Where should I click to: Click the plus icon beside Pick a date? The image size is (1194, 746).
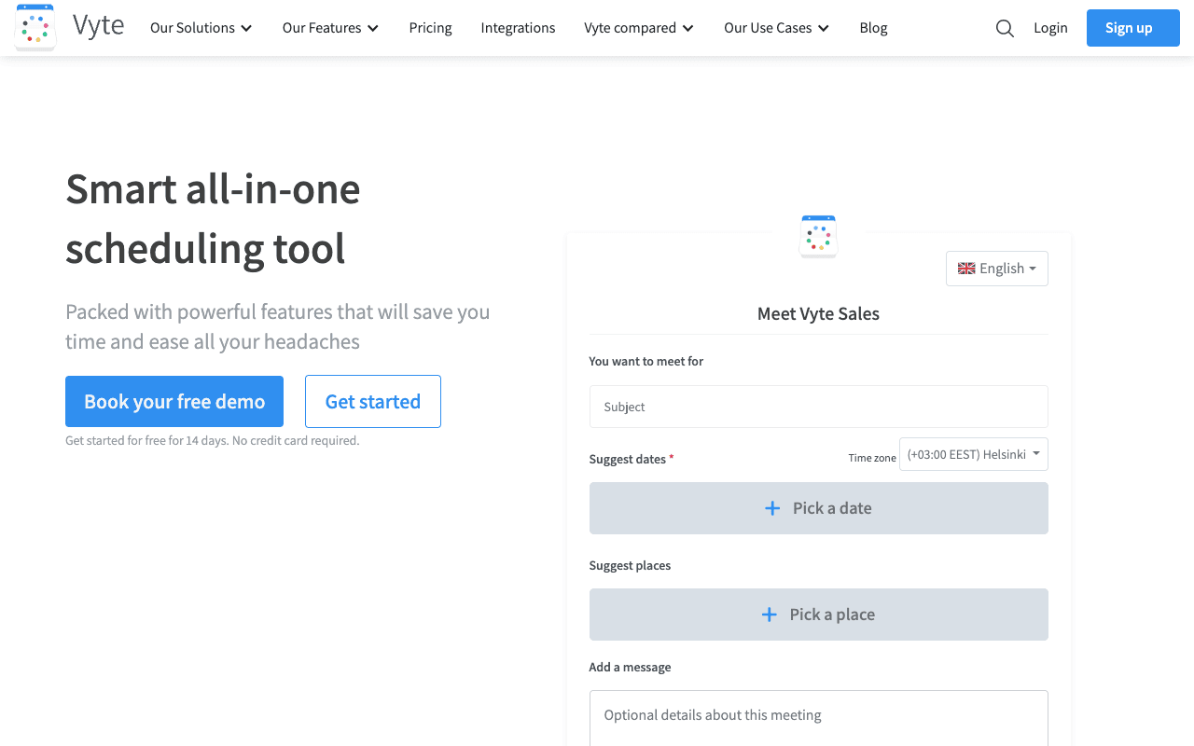click(772, 508)
